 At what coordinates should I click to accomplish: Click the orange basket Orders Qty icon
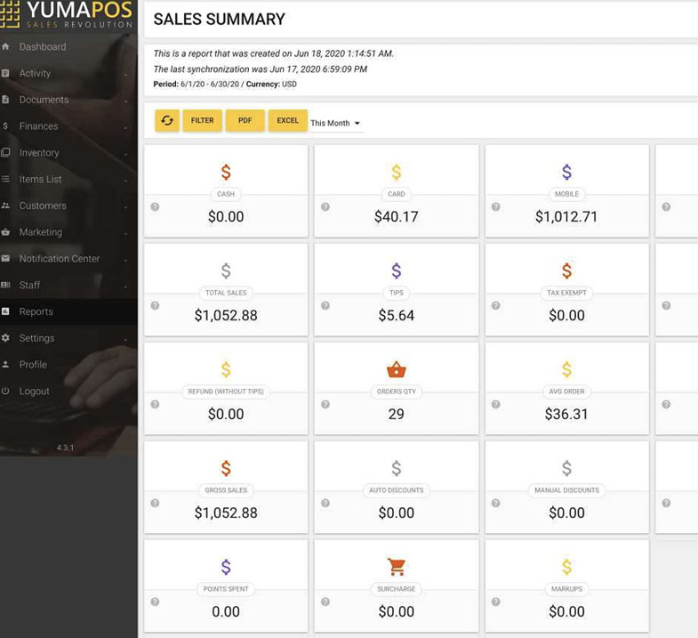[x=396, y=369]
